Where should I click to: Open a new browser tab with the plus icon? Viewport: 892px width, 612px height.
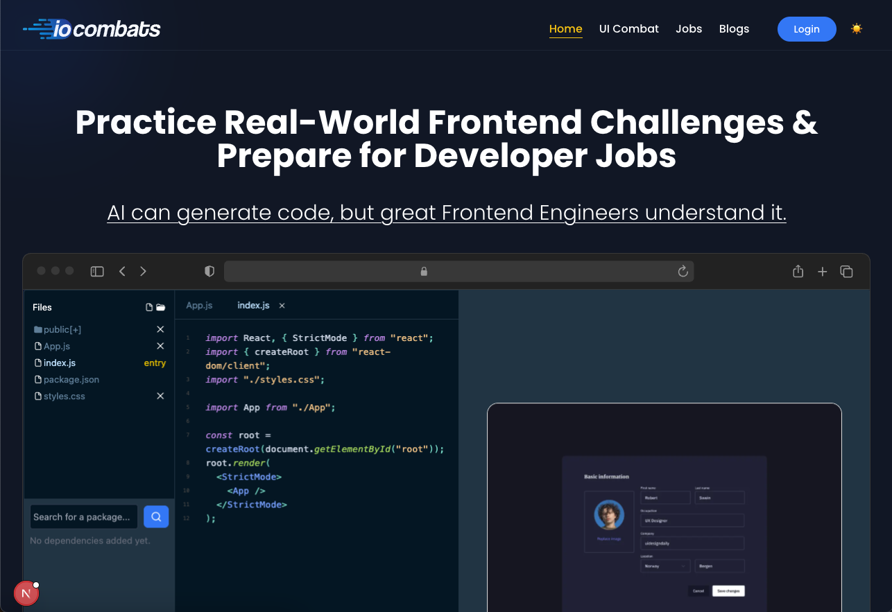(823, 272)
